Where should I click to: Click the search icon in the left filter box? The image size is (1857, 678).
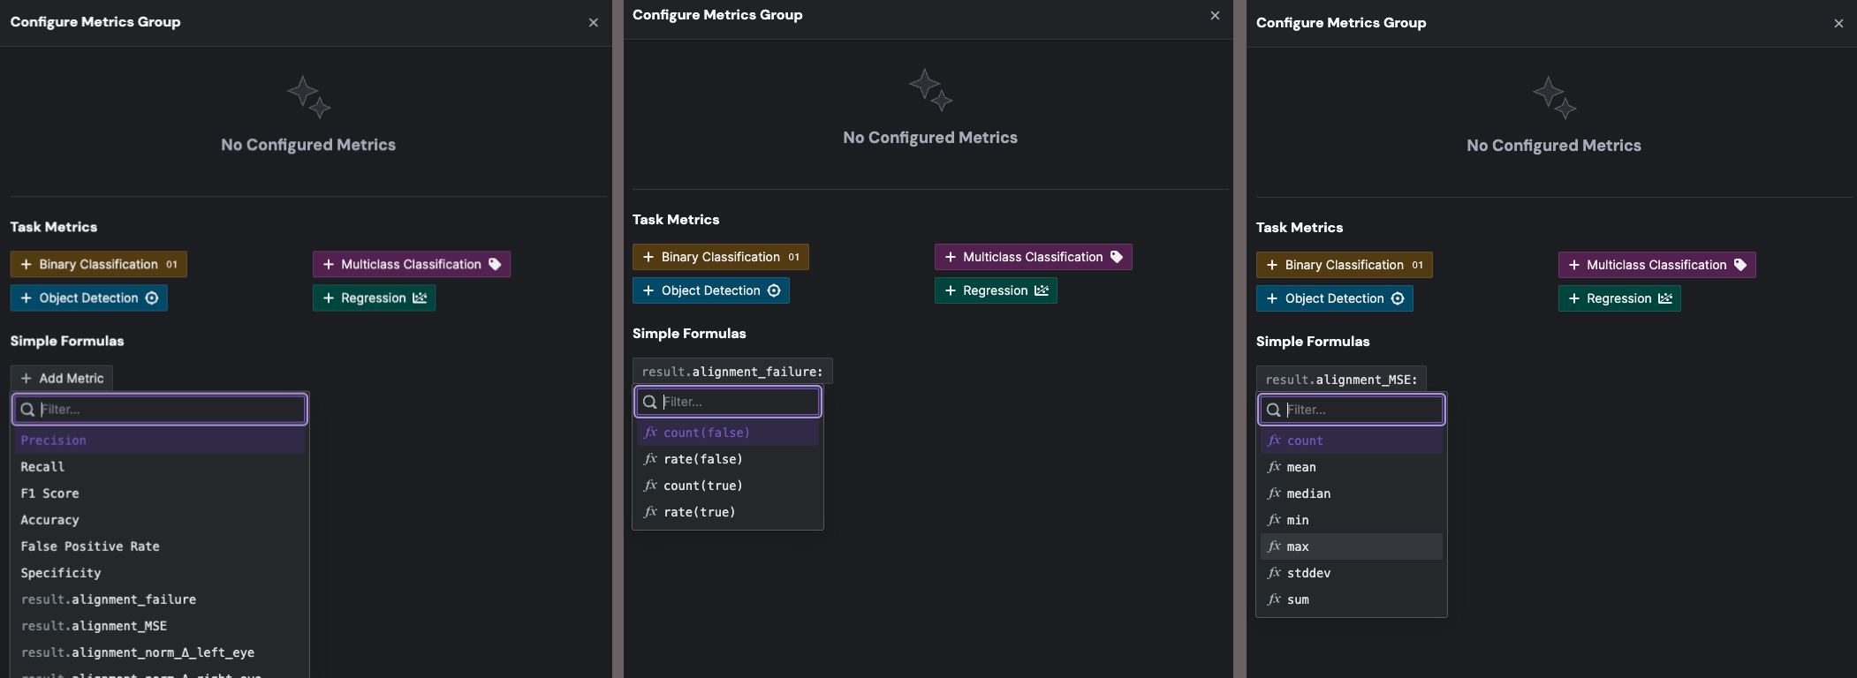[27, 410]
